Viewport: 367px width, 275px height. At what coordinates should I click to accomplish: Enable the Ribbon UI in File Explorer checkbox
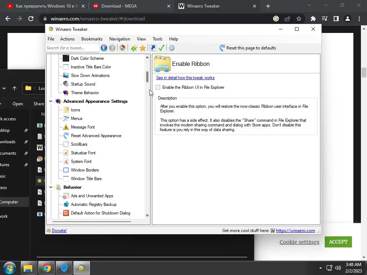158,87
